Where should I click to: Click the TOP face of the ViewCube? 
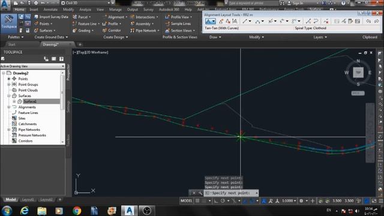pos(358,73)
